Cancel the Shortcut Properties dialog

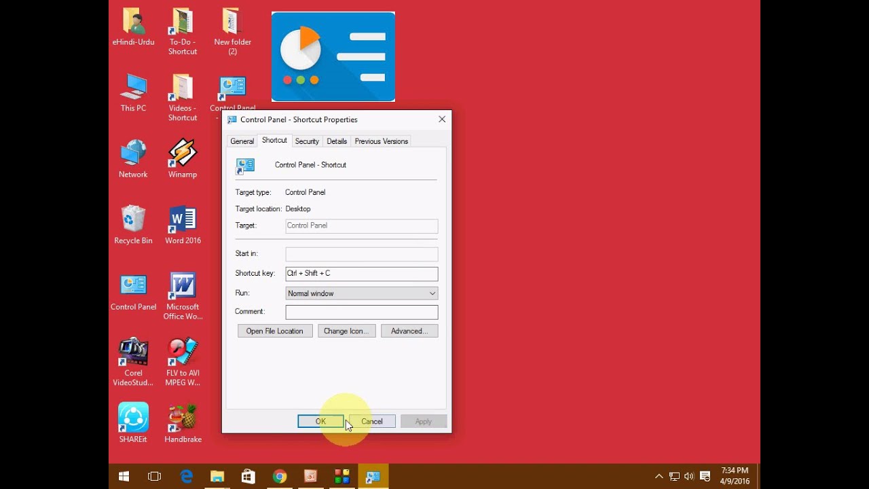372,421
